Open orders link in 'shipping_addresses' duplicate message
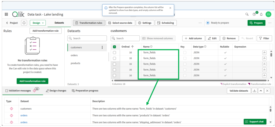275x127 pixels. pos(24,122)
